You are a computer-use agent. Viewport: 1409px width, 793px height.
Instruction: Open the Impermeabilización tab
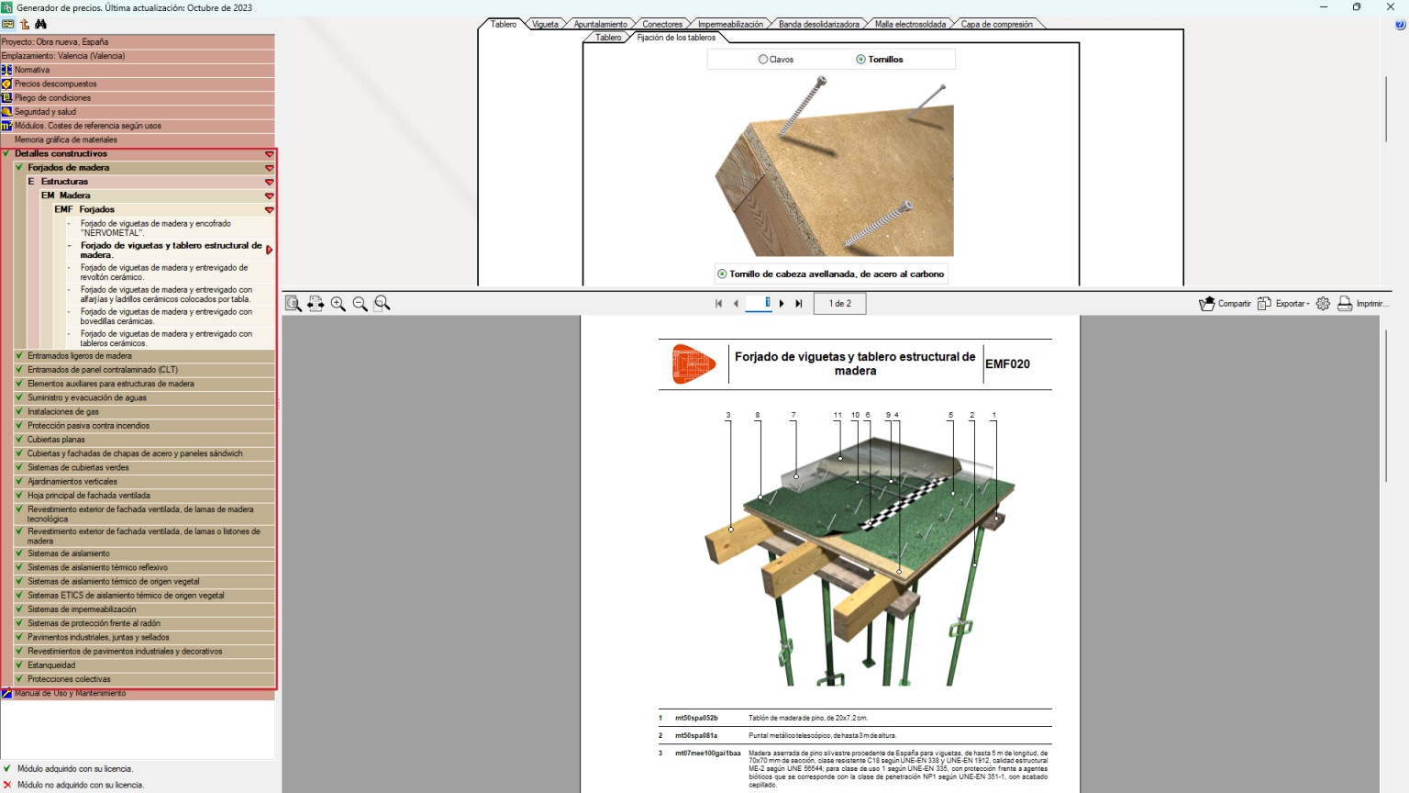pos(730,25)
